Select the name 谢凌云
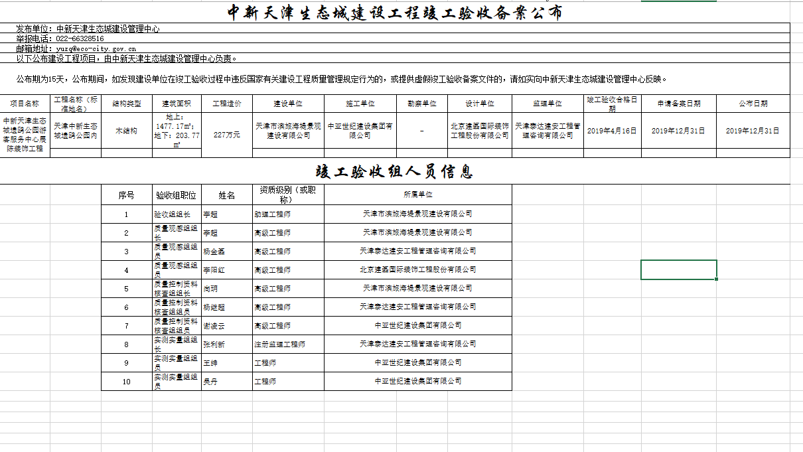The height and width of the screenshot is (452, 803). [x=227, y=326]
